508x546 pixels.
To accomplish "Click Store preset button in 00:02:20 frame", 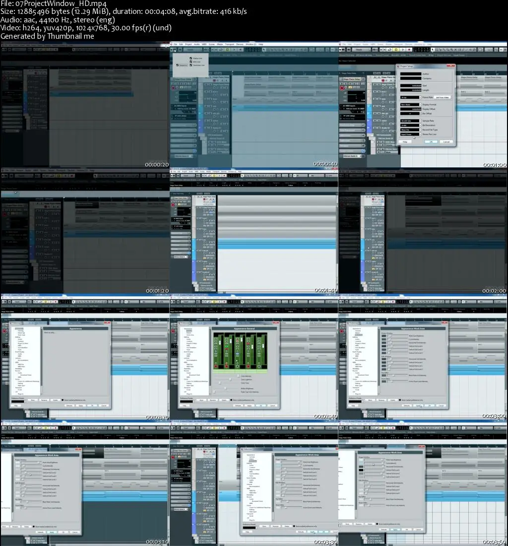I will (x=33, y=400).
